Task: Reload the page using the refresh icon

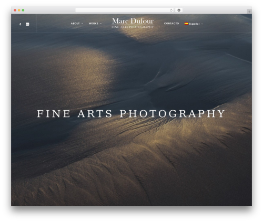Action: (171, 10)
